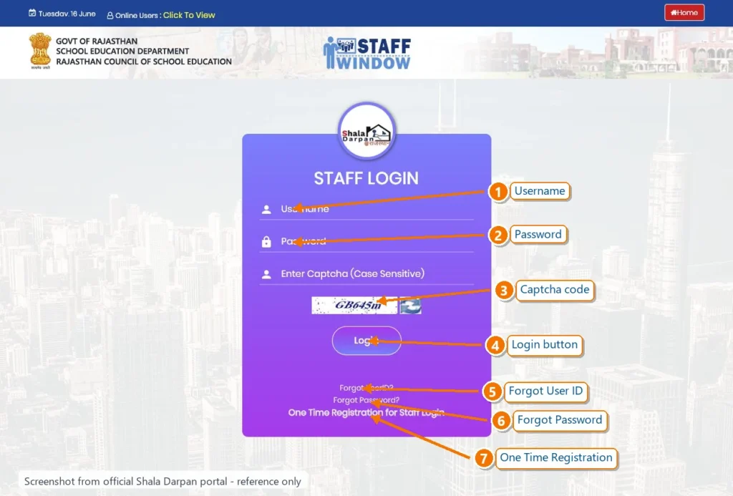The height and width of the screenshot is (496, 733).
Task: Click RAJASTHAN COUNCIL OF SCHOOL EDUCATION text
Action: coord(144,62)
